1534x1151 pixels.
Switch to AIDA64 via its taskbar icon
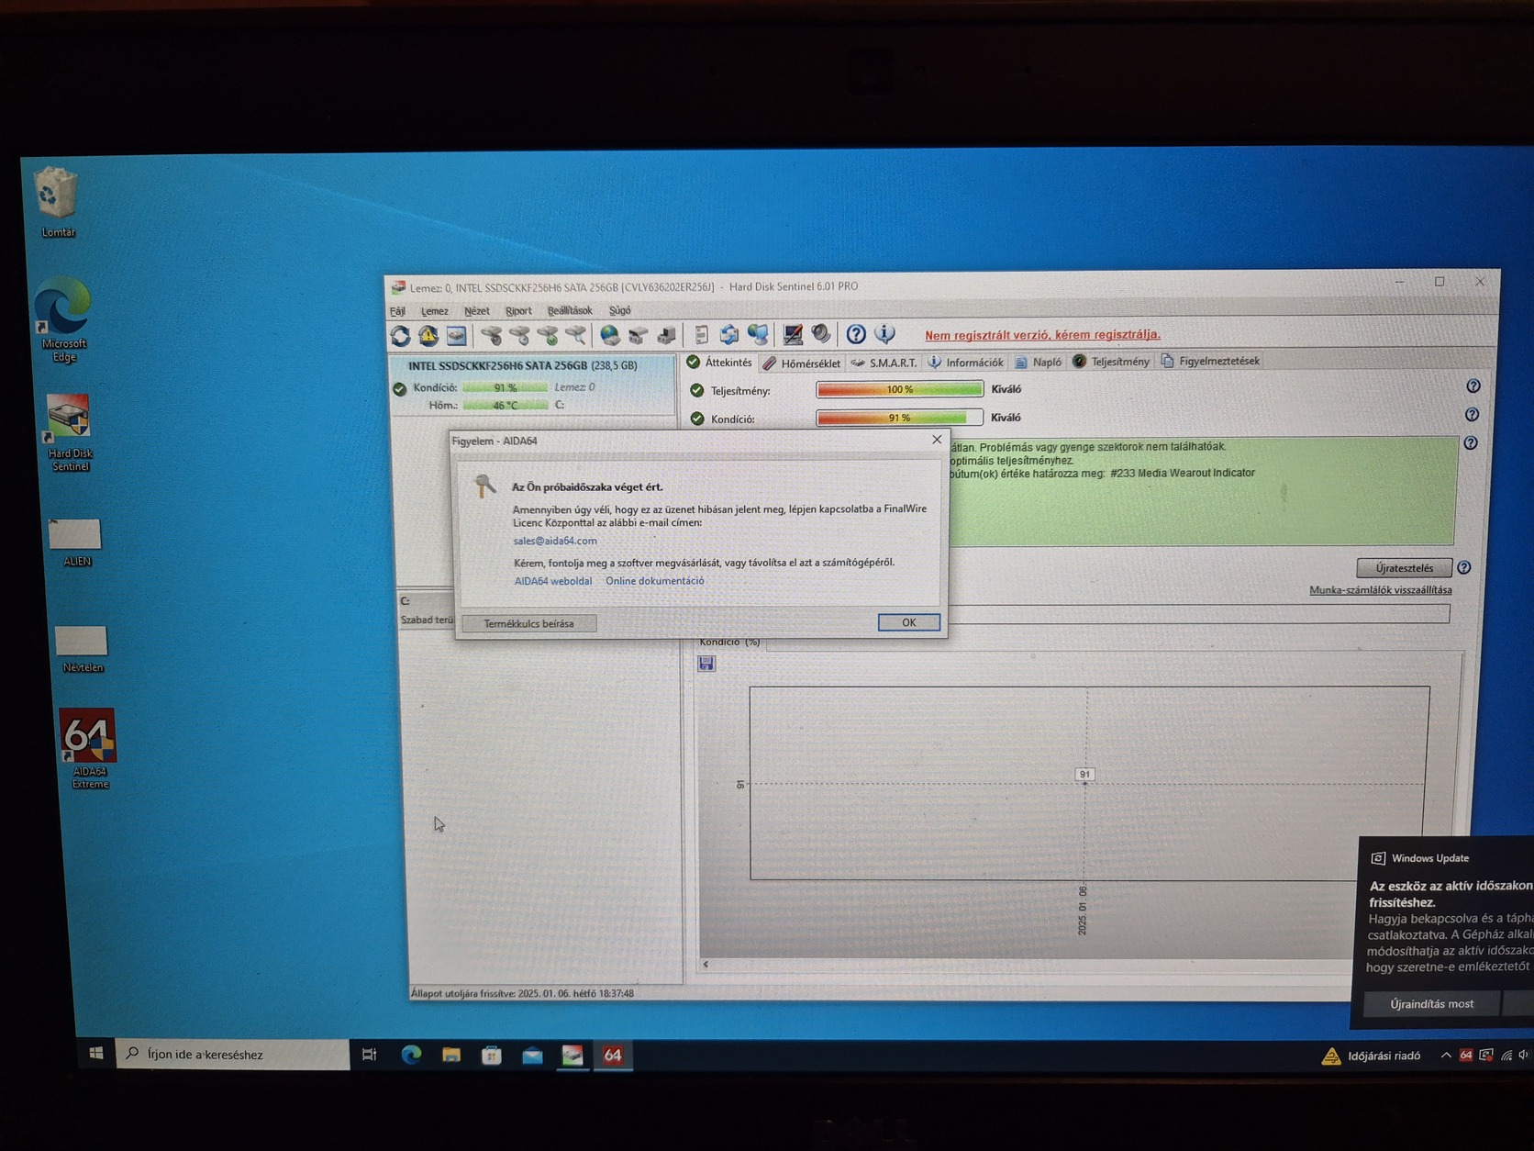click(x=613, y=1056)
